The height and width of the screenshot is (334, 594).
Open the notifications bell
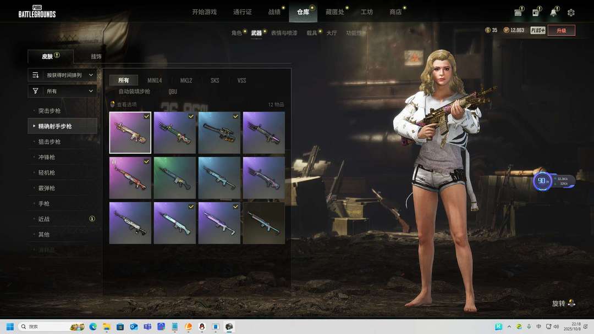(x=553, y=13)
